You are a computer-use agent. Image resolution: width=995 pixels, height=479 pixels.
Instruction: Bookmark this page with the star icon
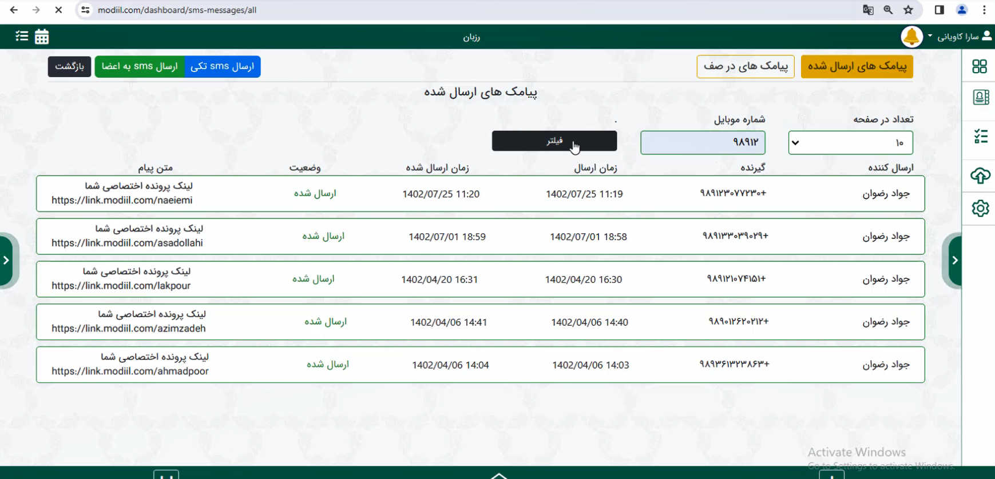point(908,10)
